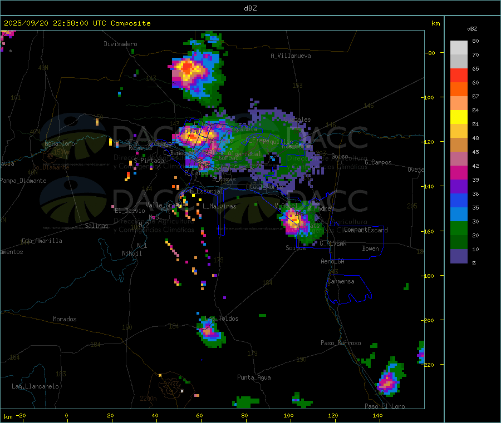The height and width of the screenshot is (423, 501).
Task: Click the Nihuil location label
Action: point(131,253)
